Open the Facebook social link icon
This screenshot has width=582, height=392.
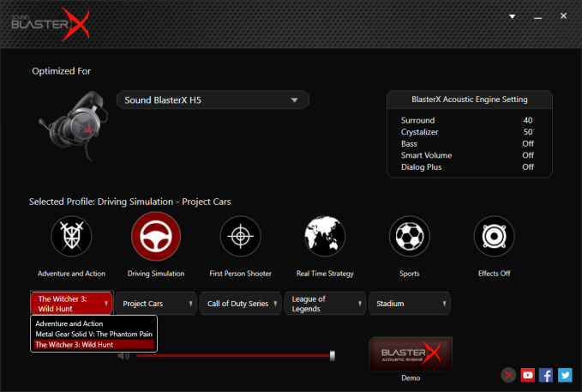pos(546,375)
